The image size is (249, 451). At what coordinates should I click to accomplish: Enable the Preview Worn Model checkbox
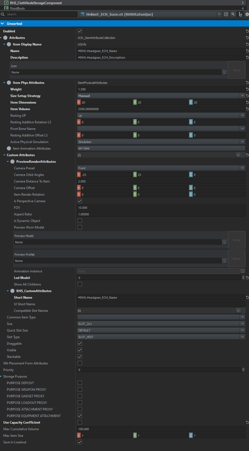[x=80, y=227]
